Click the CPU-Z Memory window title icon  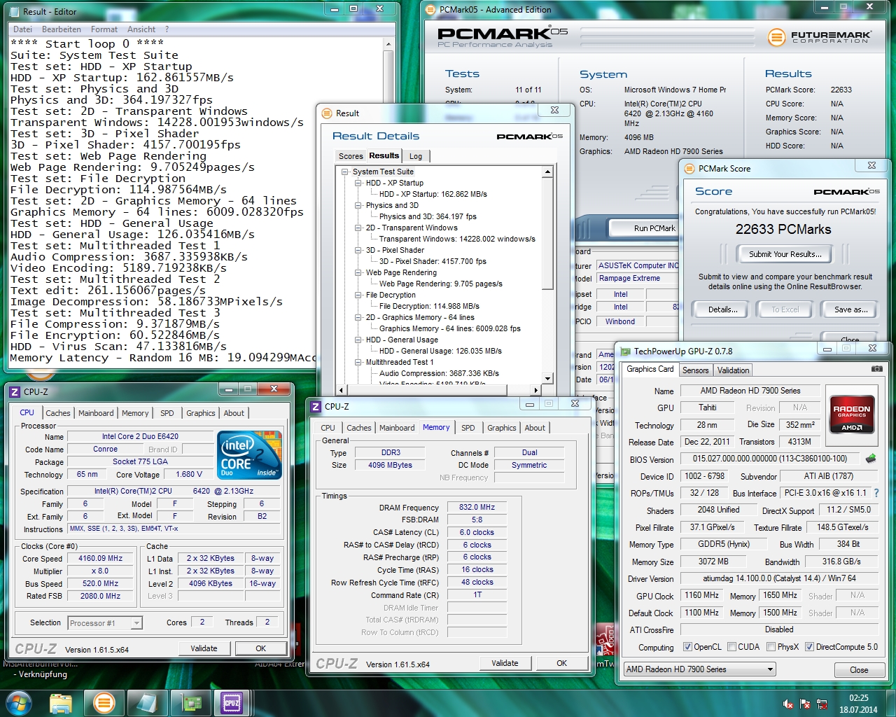[316, 406]
